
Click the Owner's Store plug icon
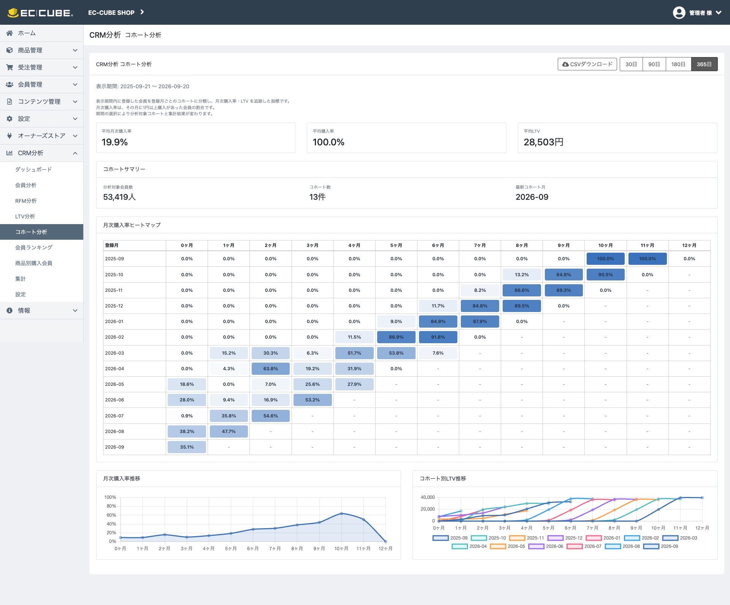click(10, 136)
